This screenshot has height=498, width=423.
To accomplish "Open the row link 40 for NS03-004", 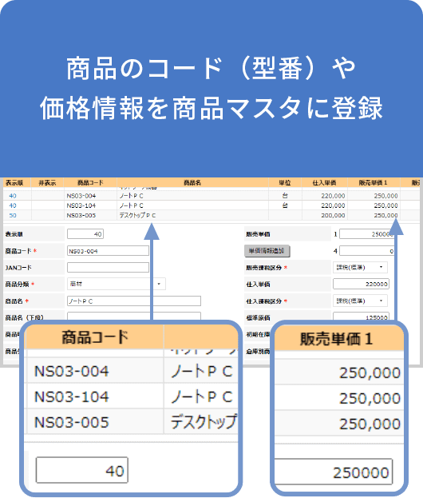I will pyautogui.click(x=13, y=196).
